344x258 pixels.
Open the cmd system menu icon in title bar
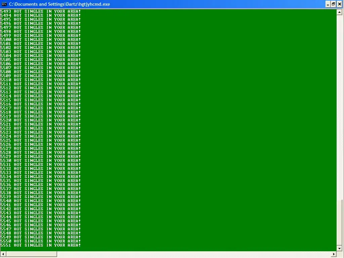coord(4,4)
